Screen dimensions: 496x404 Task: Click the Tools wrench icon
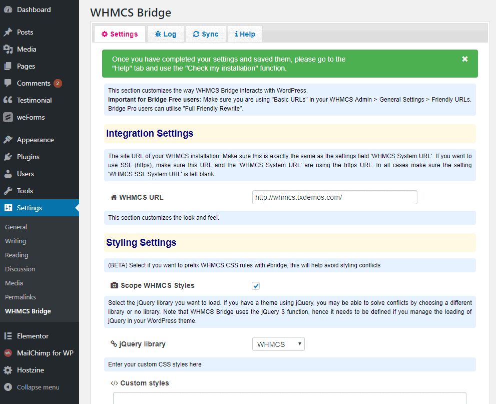coord(8,191)
